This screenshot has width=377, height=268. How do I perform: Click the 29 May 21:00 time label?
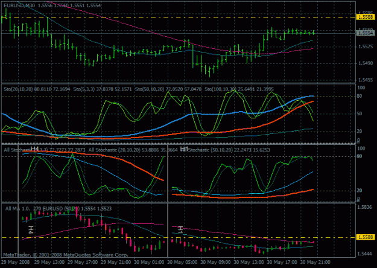click(116, 262)
